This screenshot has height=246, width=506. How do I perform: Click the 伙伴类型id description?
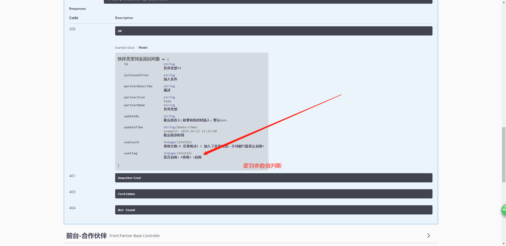(172, 68)
